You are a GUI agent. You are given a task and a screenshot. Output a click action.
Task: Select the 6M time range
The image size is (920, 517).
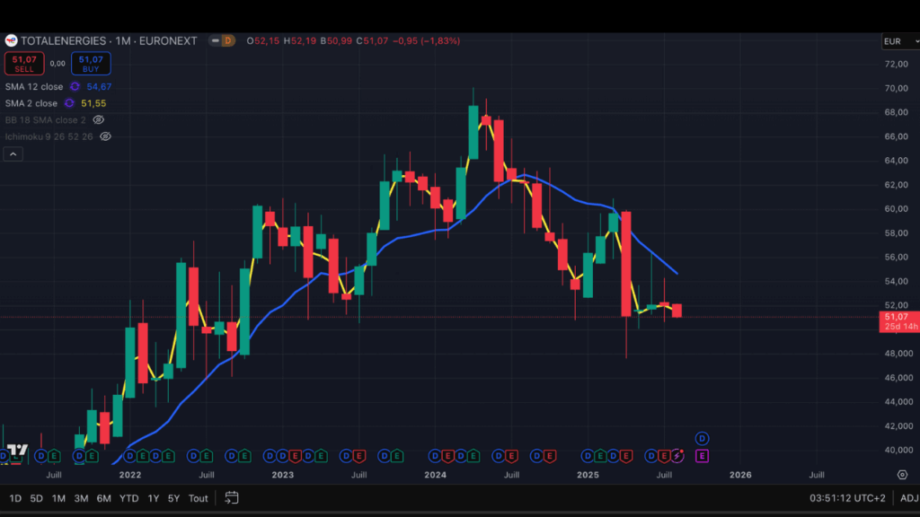(x=104, y=498)
